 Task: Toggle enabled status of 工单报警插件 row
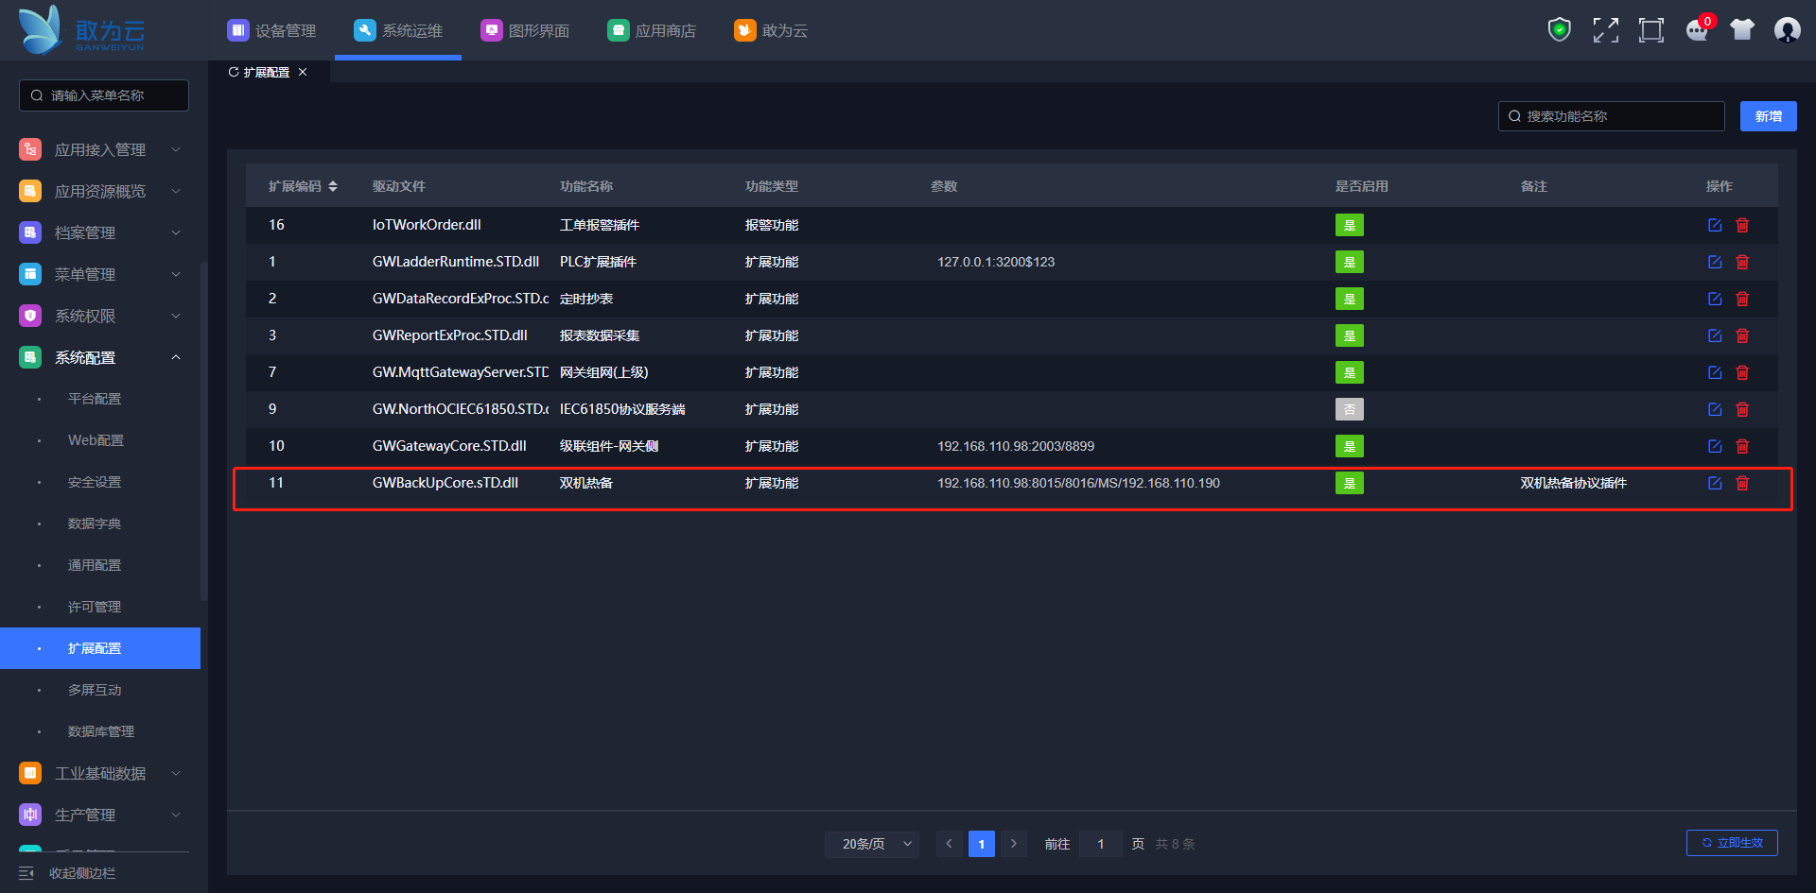(x=1349, y=225)
